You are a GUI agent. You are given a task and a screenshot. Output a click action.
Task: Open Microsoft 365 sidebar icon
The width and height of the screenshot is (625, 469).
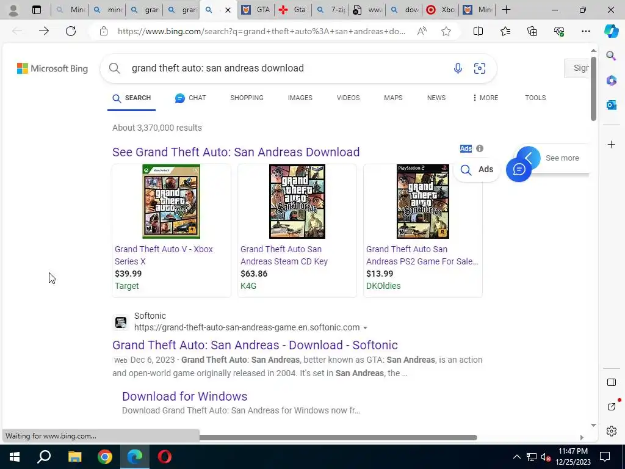pyautogui.click(x=611, y=80)
